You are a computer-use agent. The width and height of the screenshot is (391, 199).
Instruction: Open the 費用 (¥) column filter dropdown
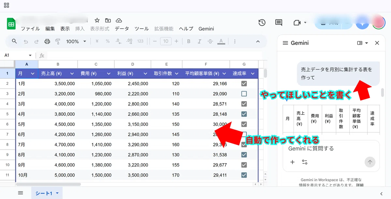pyautogui.click(x=109, y=74)
